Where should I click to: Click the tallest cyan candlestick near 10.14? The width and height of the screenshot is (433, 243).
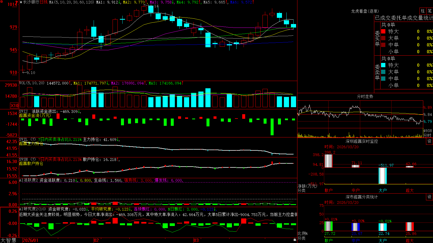(x=151, y=9)
